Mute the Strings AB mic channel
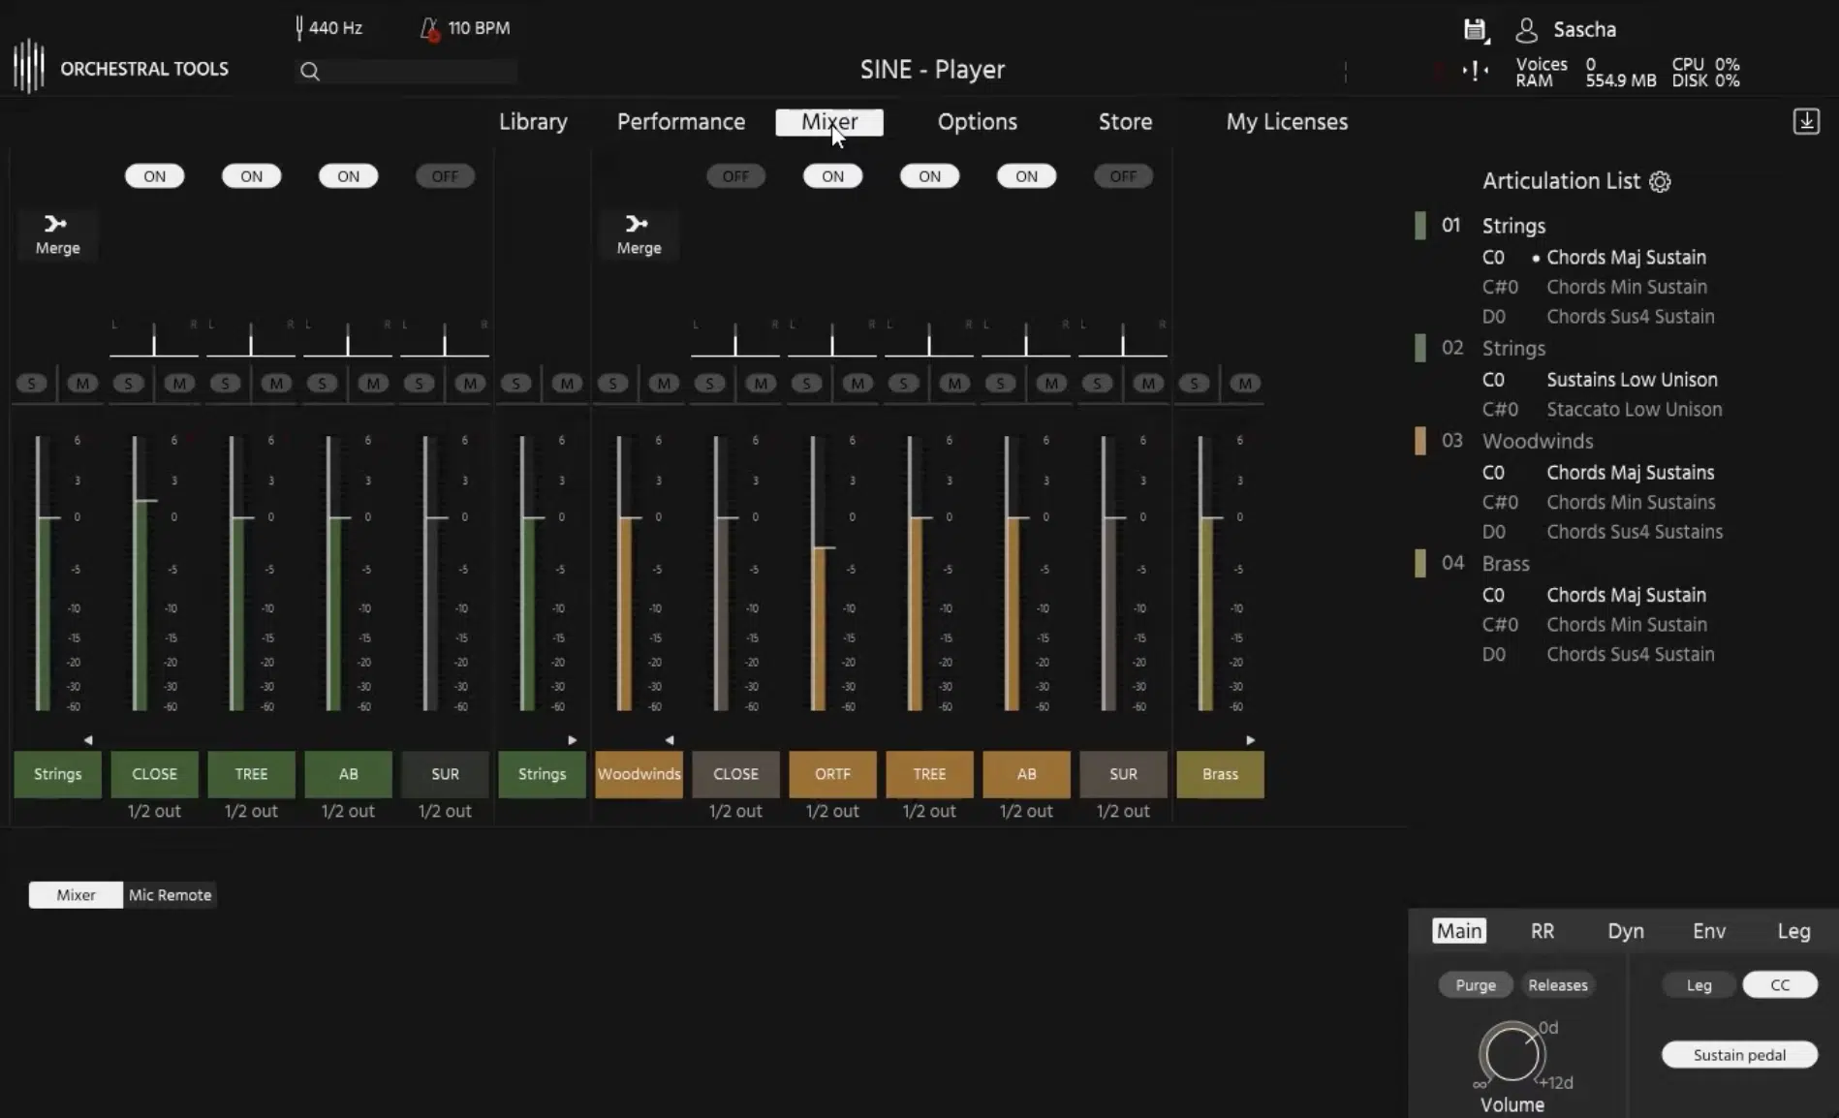 (x=373, y=384)
